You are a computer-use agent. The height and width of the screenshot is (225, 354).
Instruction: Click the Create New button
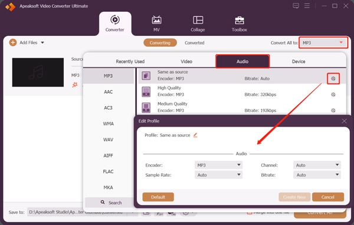click(x=294, y=197)
